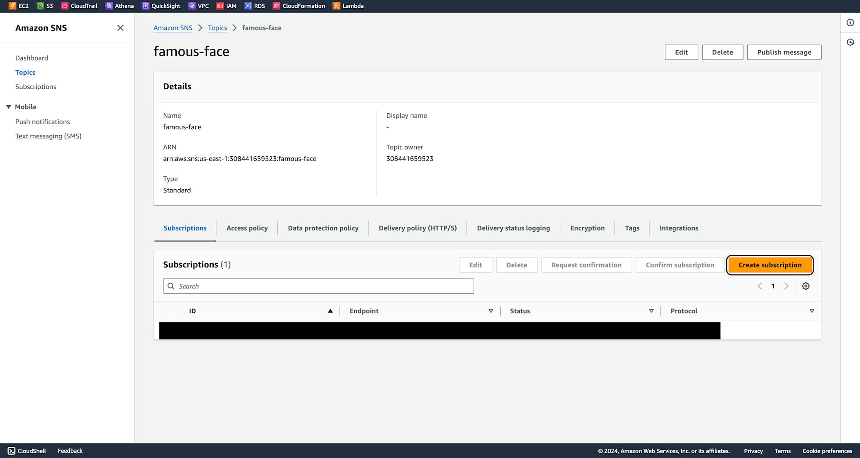Screen dimensions: 860x458
Task: Open Topics breadcrumb link
Action: pyautogui.click(x=217, y=28)
